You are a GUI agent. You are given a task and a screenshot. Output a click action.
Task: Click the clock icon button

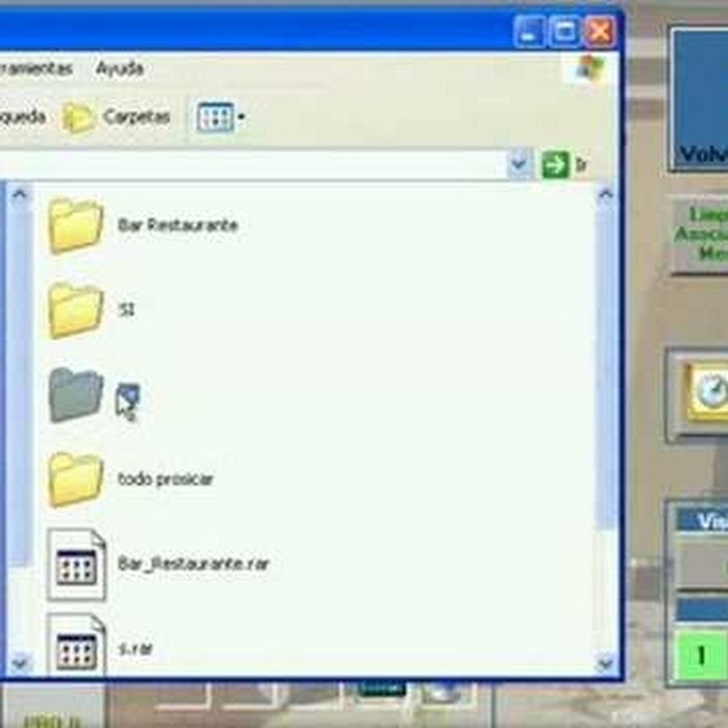[708, 393]
